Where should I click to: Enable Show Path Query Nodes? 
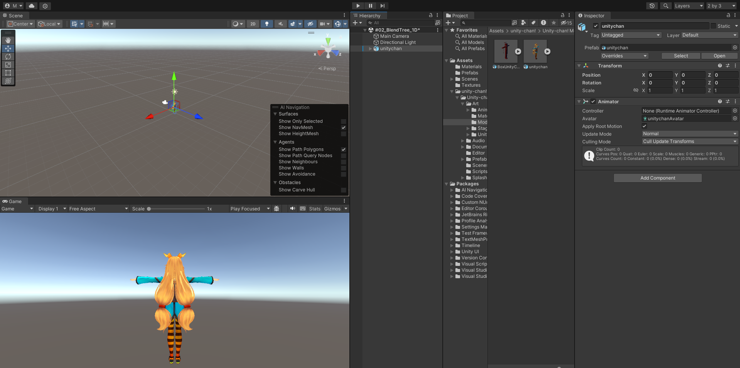tap(344, 156)
